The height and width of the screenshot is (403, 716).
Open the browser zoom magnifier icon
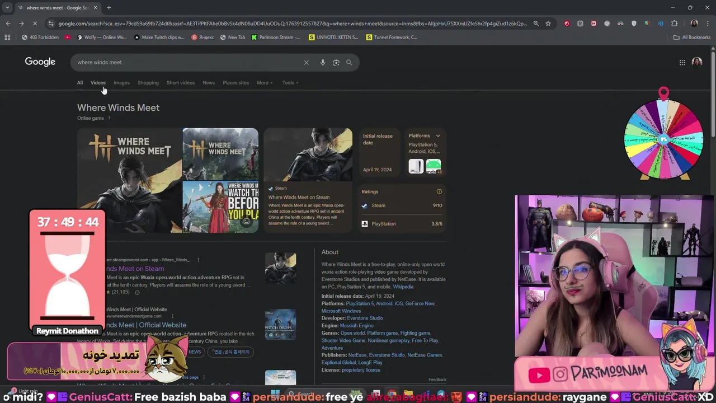point(536,24)
